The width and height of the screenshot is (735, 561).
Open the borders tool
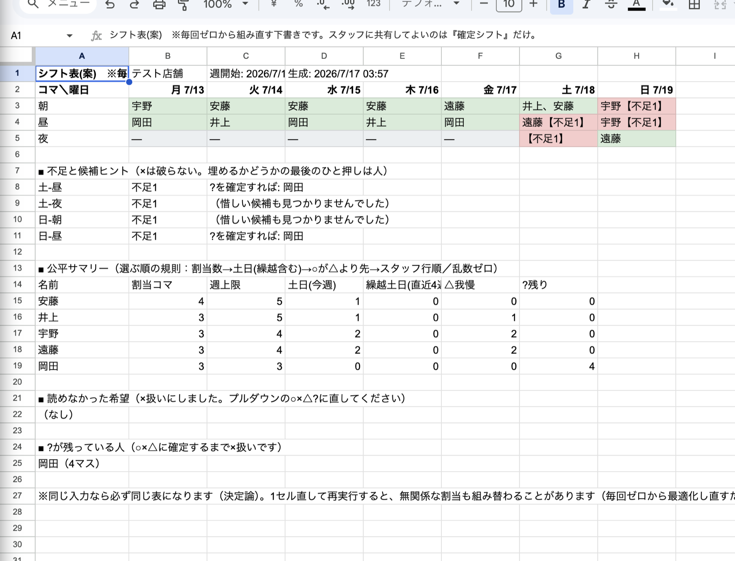(694, 4)
